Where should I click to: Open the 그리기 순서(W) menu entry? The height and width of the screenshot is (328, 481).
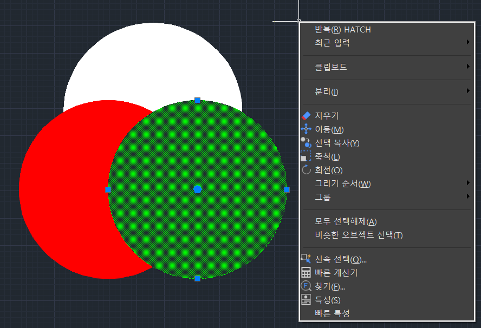point(387,183)
